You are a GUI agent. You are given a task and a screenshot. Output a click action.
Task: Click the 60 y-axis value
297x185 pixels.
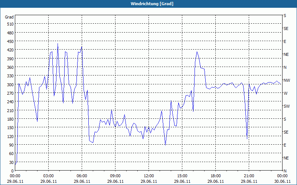click(12, 154)
